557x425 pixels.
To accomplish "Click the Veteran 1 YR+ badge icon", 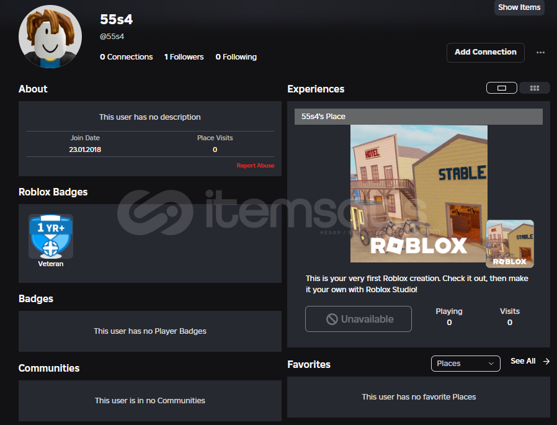I will coord(51,236).
